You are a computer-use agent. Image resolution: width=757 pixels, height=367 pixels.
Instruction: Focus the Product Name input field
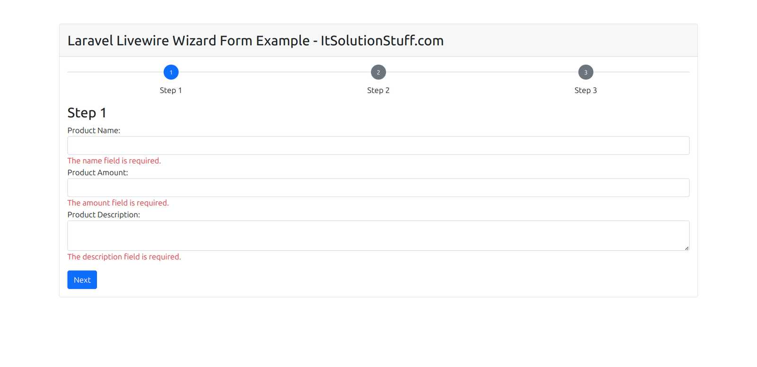(378, 145)
